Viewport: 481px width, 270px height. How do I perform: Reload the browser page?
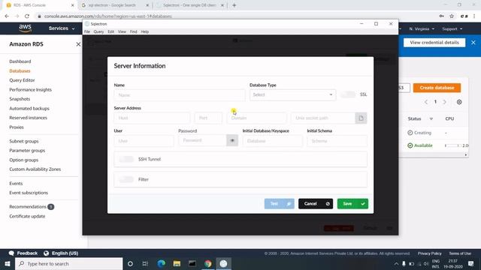(x=27, y=16)
